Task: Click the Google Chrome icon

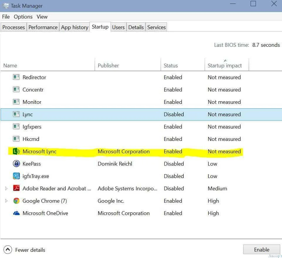Action: point(16,201)
